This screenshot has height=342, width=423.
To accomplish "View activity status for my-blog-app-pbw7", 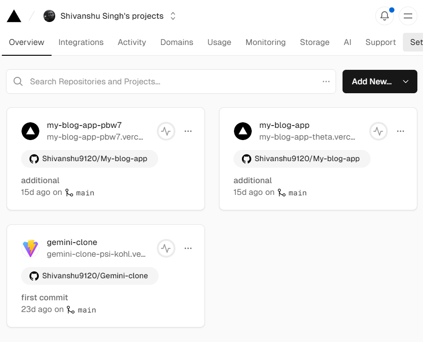I will click(x=166, y=131).
